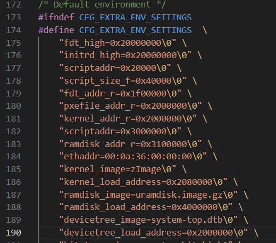Image resolution: width=276 pixels, height=243 pixels.
Task: Click line number 172 in the gutter
Action: 13,5
